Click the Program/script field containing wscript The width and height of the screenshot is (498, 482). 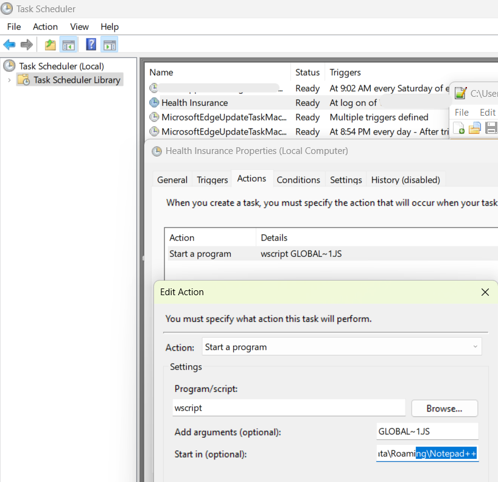click(x=289, y=408)
